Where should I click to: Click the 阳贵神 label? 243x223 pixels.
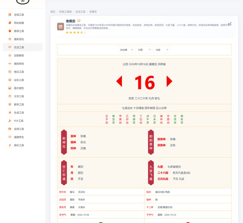(161, 139)
